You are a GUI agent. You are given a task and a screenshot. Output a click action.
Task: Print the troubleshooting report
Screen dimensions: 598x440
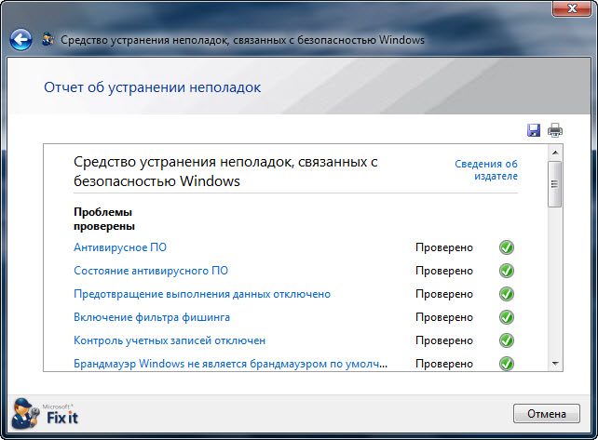click(x=555, y=130)
